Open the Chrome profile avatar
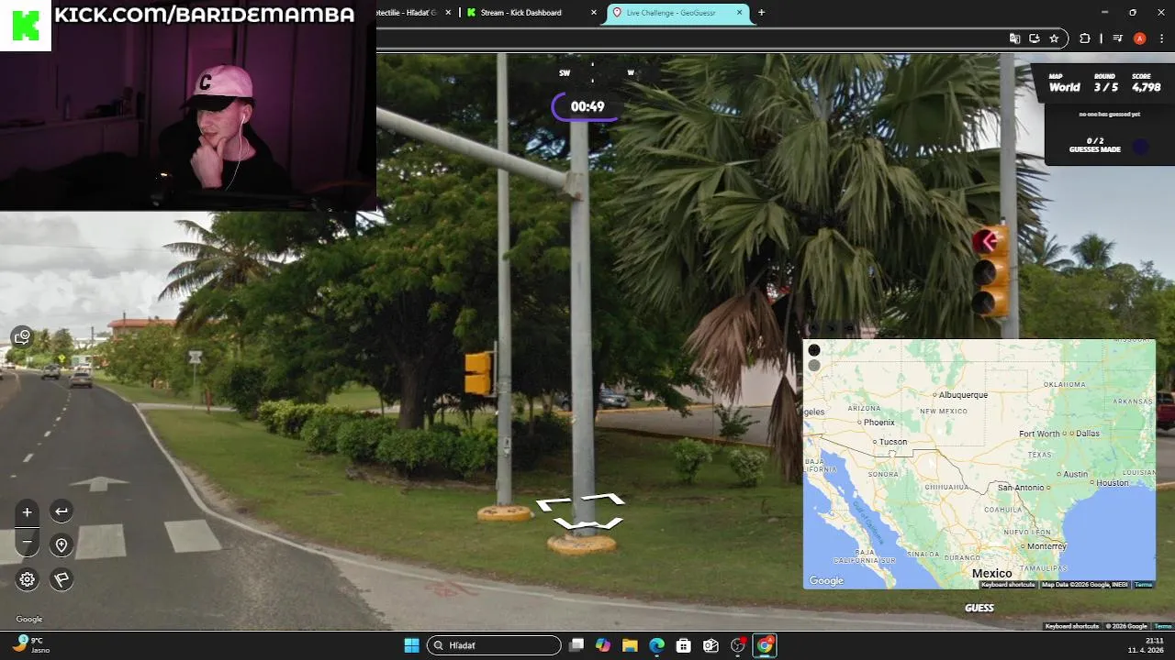Screen dimensions: 1175x660 point(1139,38)
